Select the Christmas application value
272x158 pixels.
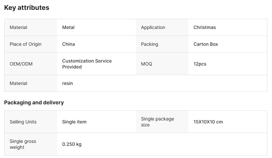click(x=204, y=27)
